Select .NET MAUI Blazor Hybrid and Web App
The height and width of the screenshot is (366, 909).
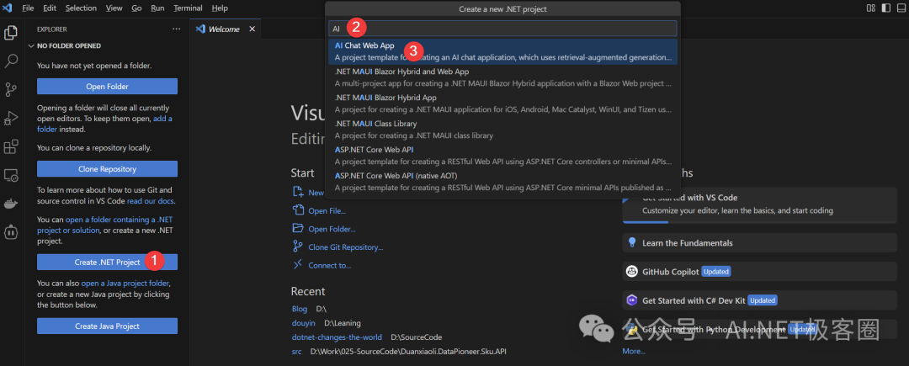point(502,77)
